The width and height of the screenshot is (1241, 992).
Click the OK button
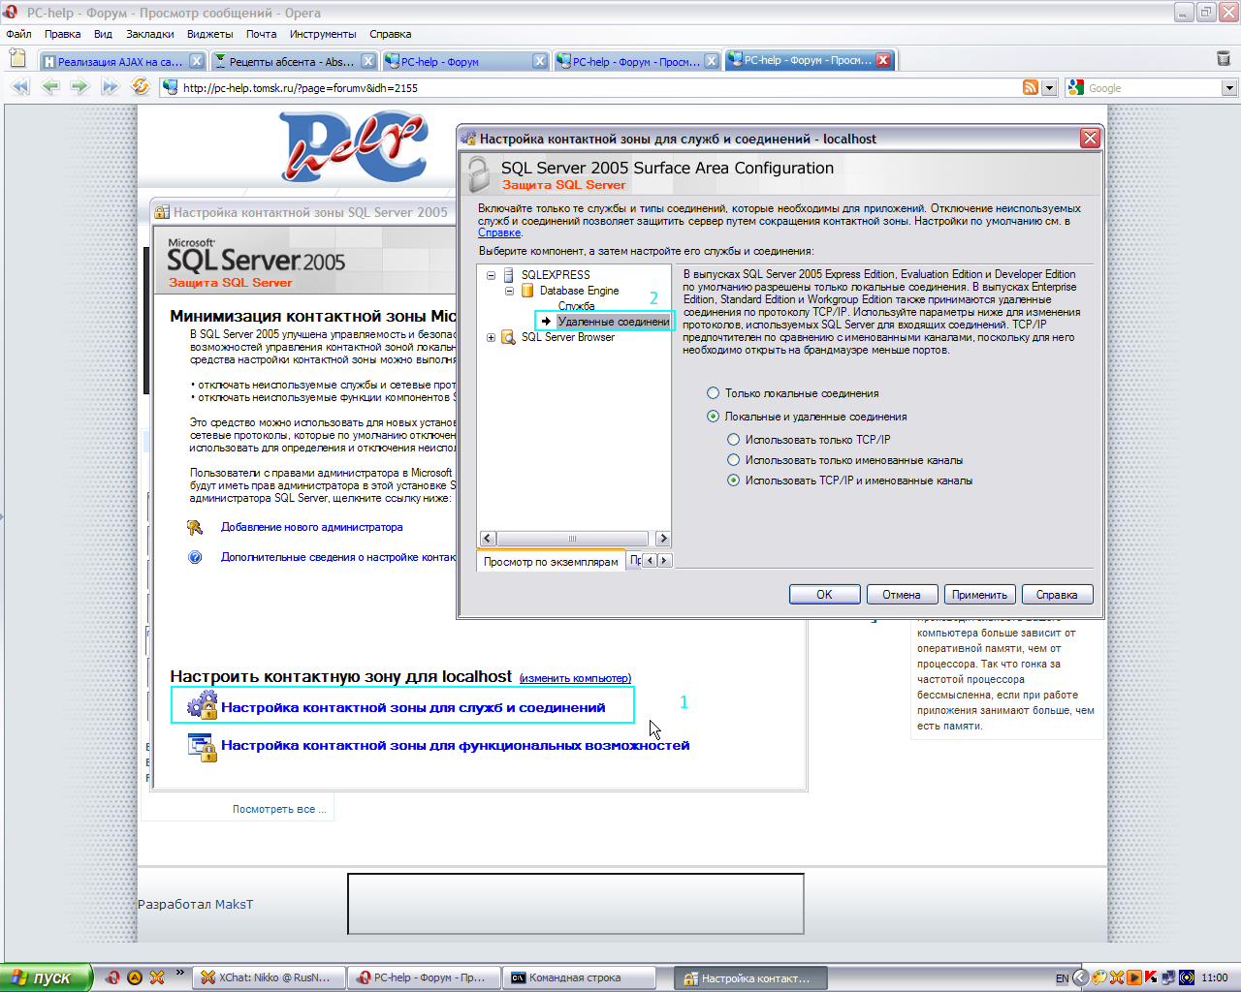coord(824,595)
